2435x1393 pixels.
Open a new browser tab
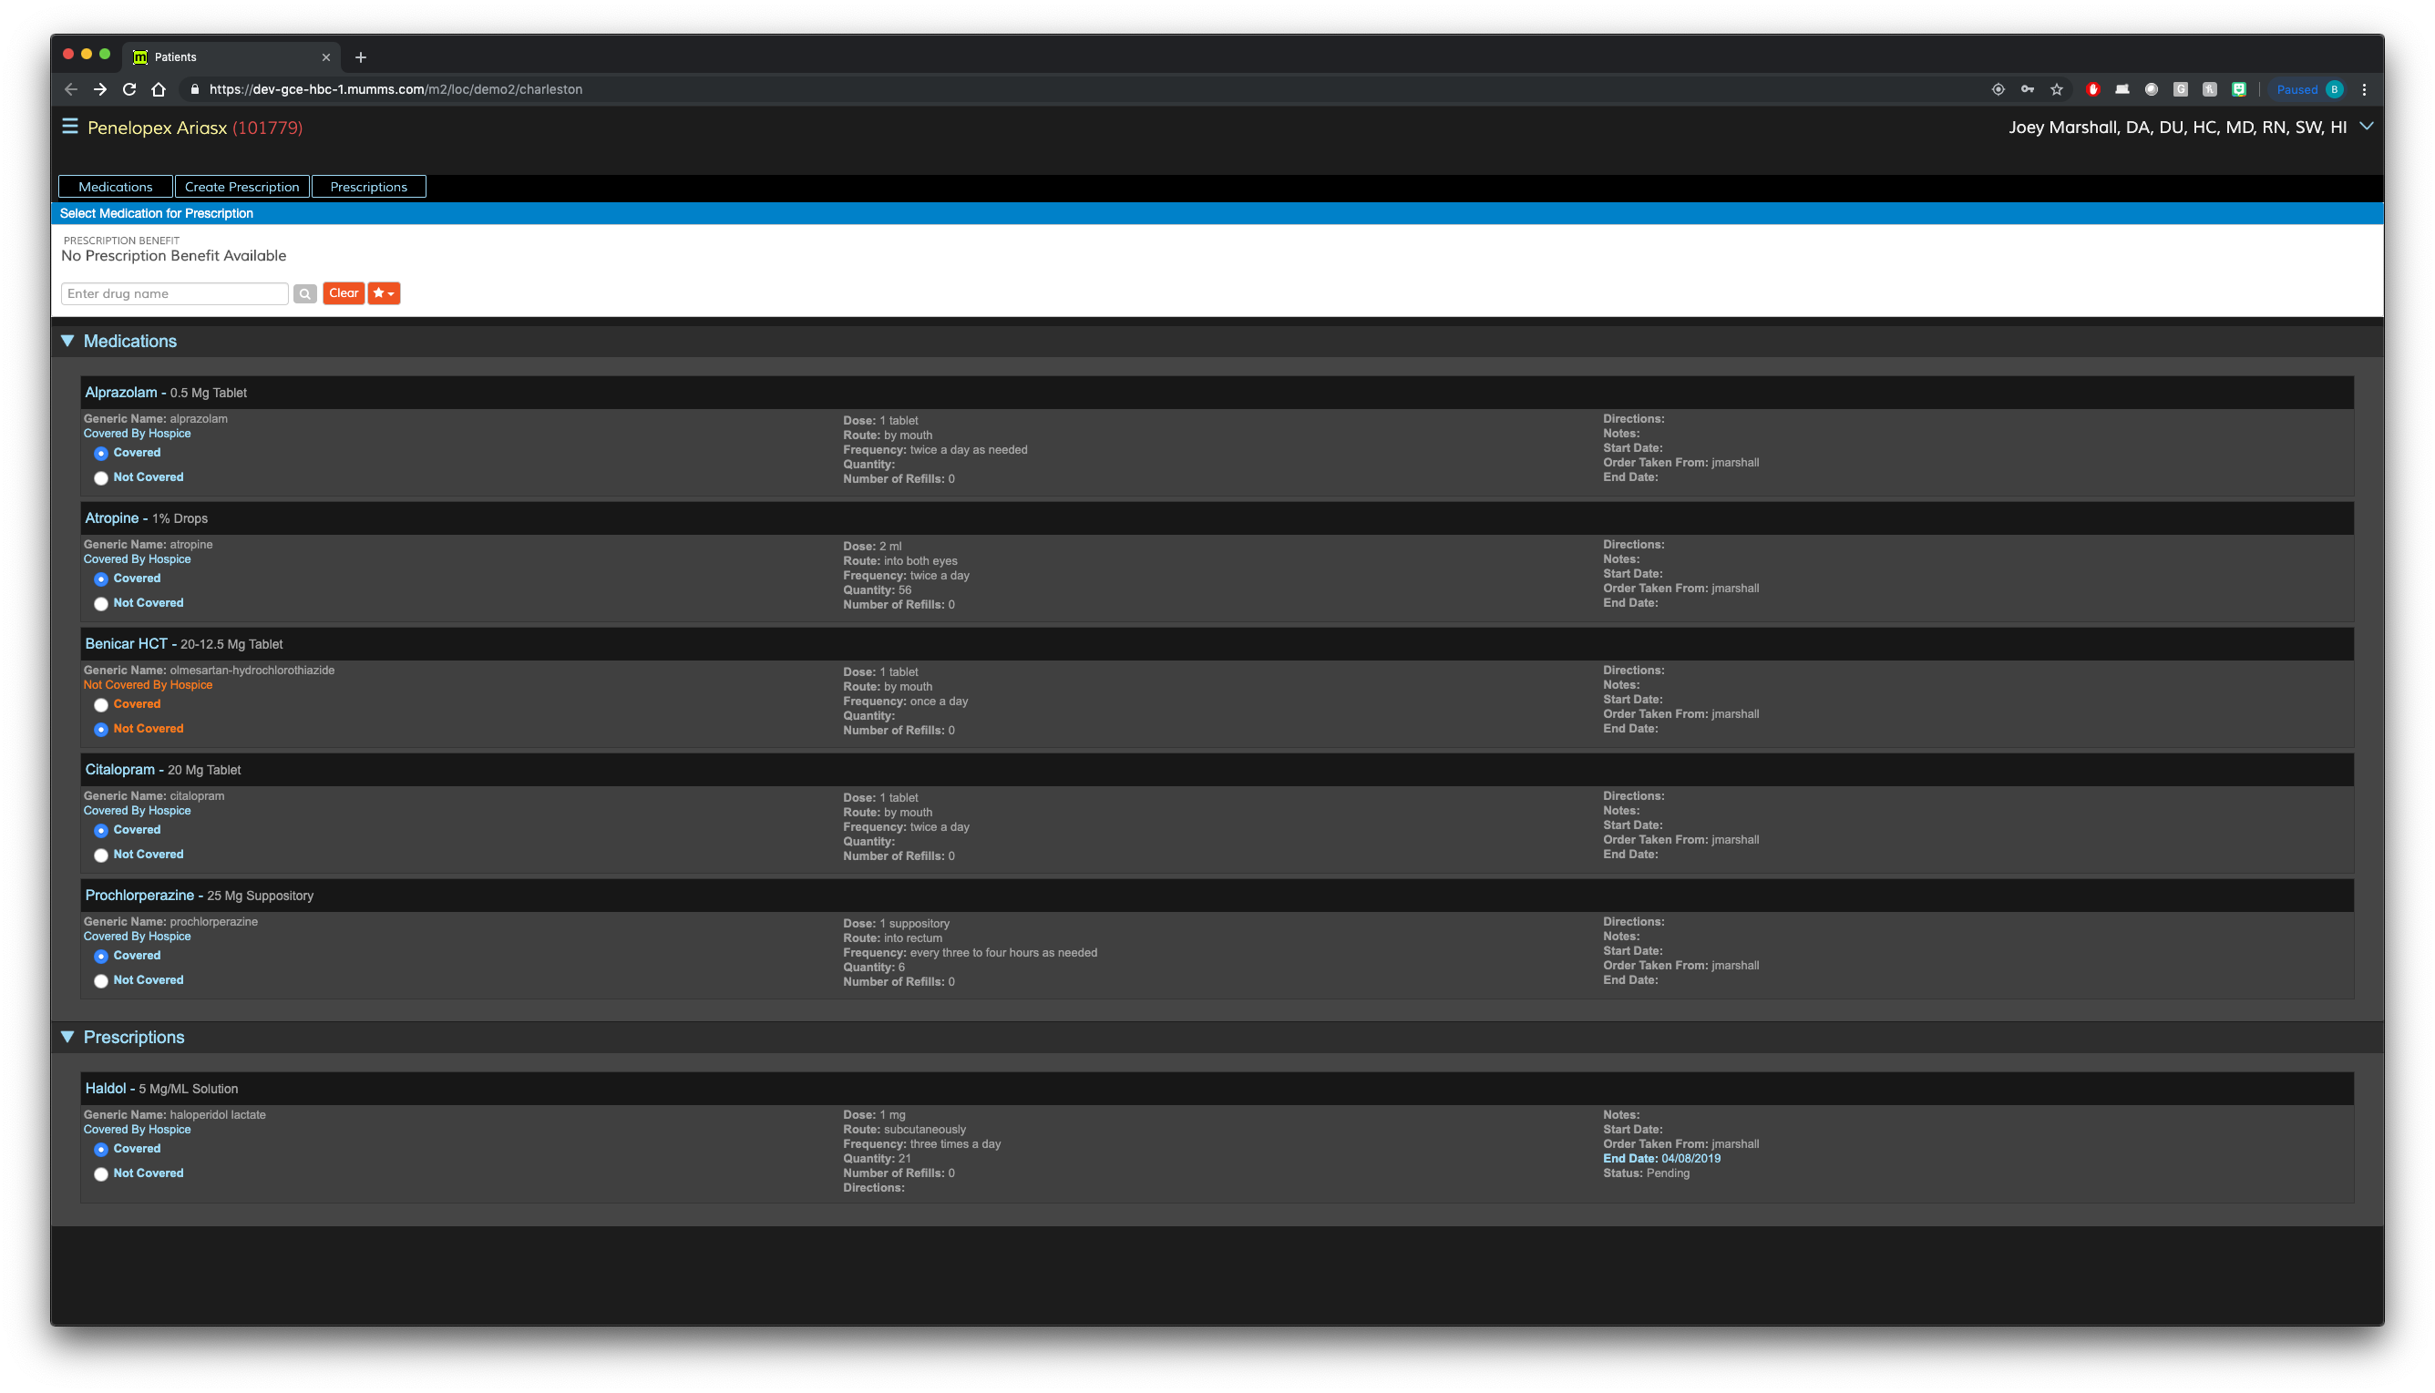pos(361,57)
